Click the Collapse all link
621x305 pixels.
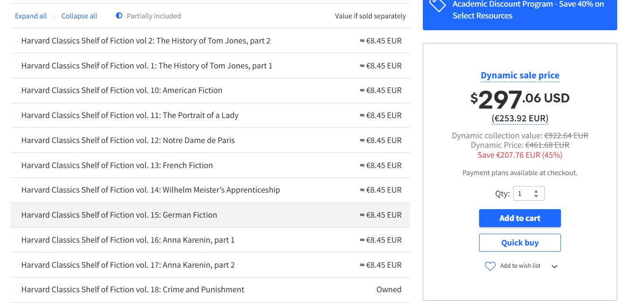(79, 16)
